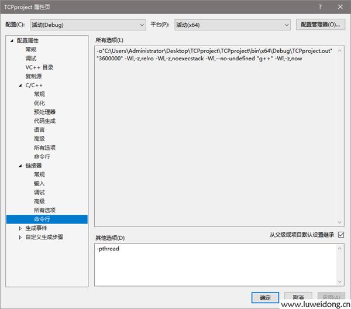Viewport: 351px width, 309px height.
Task: Select VC++ 目录 in the tree
Action: (x=39, y=67)
